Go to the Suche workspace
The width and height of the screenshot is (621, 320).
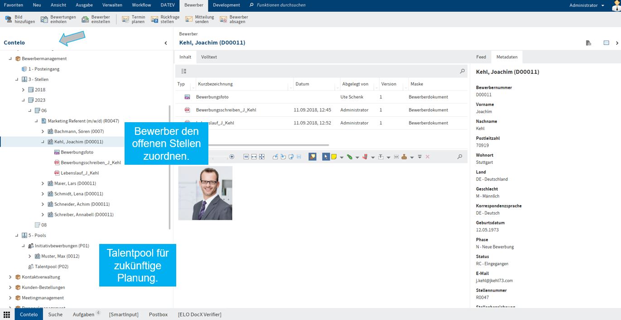(55, 314)
